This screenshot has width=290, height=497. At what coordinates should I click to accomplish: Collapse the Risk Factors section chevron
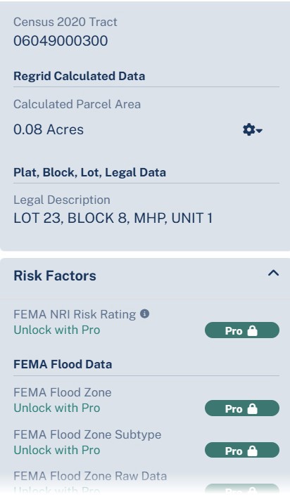274,273
